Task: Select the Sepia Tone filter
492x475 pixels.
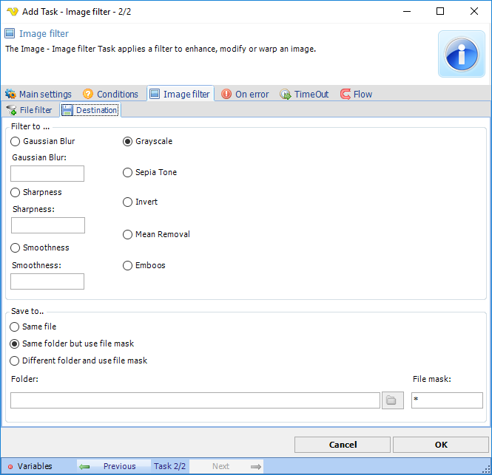Action: click(128, 172)
